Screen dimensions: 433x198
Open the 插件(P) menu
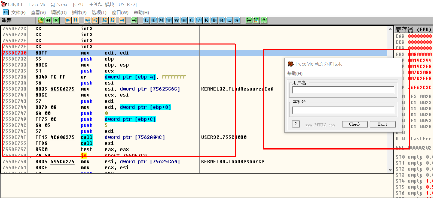click(79, 13)
